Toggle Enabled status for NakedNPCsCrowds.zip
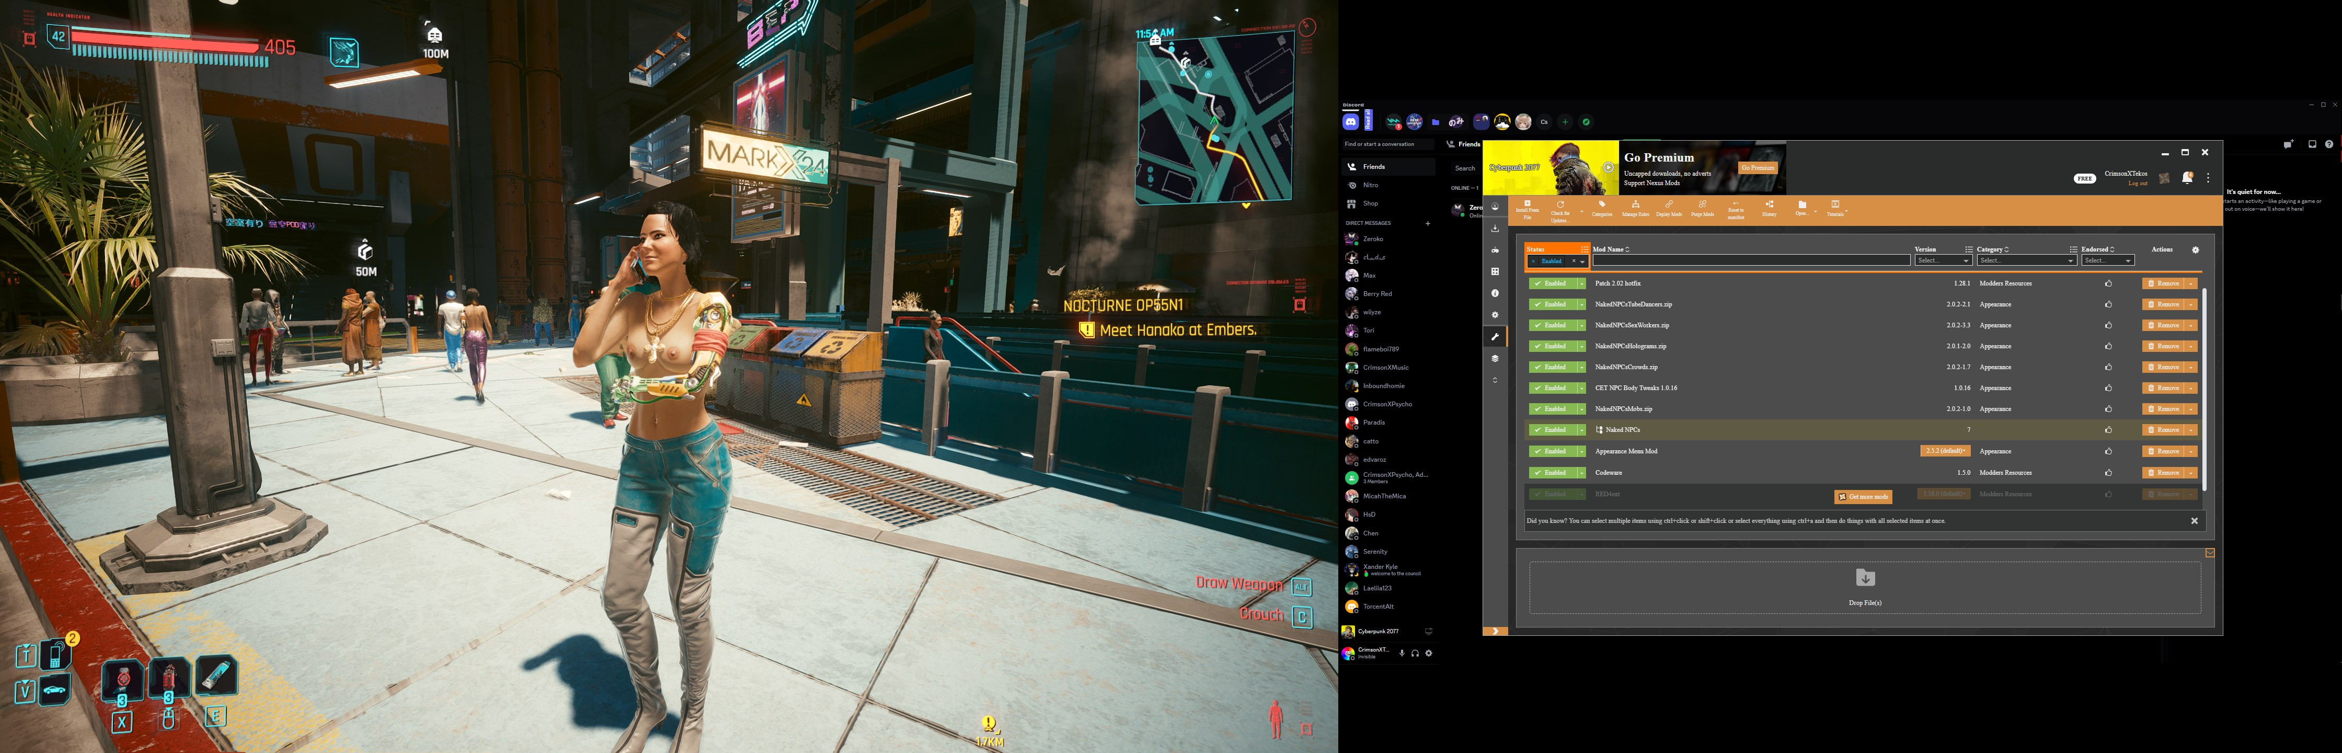 point(1553,368)
